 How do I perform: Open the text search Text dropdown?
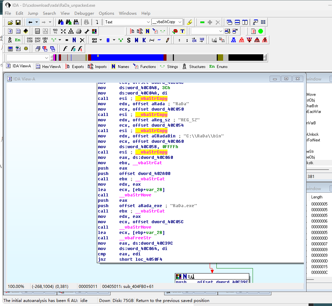click(127, 21)
